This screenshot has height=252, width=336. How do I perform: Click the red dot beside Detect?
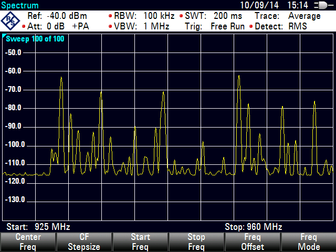point(251,27)
